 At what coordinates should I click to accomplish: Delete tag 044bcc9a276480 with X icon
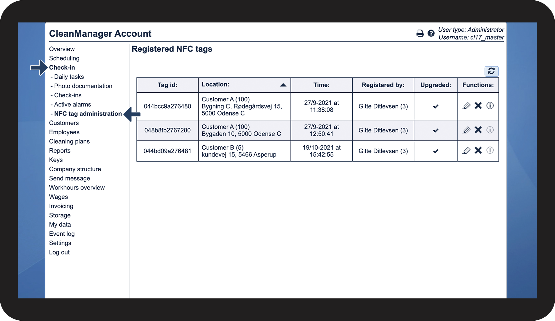478,106
